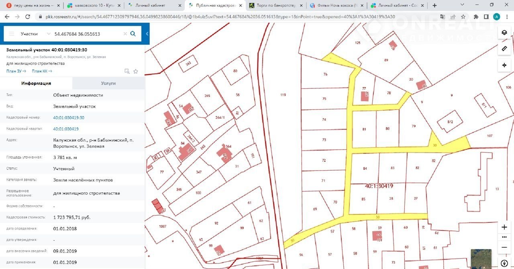The width and height of the screenshot is (514, 269).
Task: Click the coordinates search input field
Action: 86,34
